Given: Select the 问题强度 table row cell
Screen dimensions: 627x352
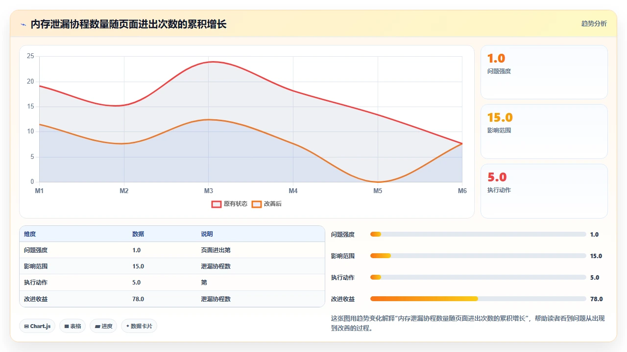Looking at the screenshot, I should tap(36, 250).
